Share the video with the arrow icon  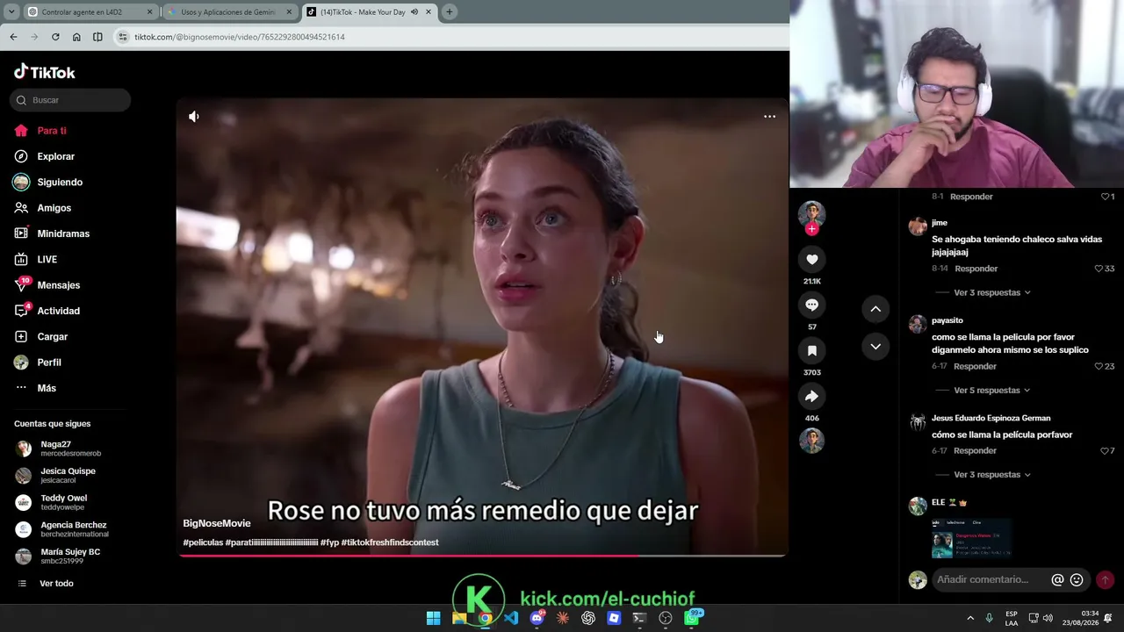point(811,396)
